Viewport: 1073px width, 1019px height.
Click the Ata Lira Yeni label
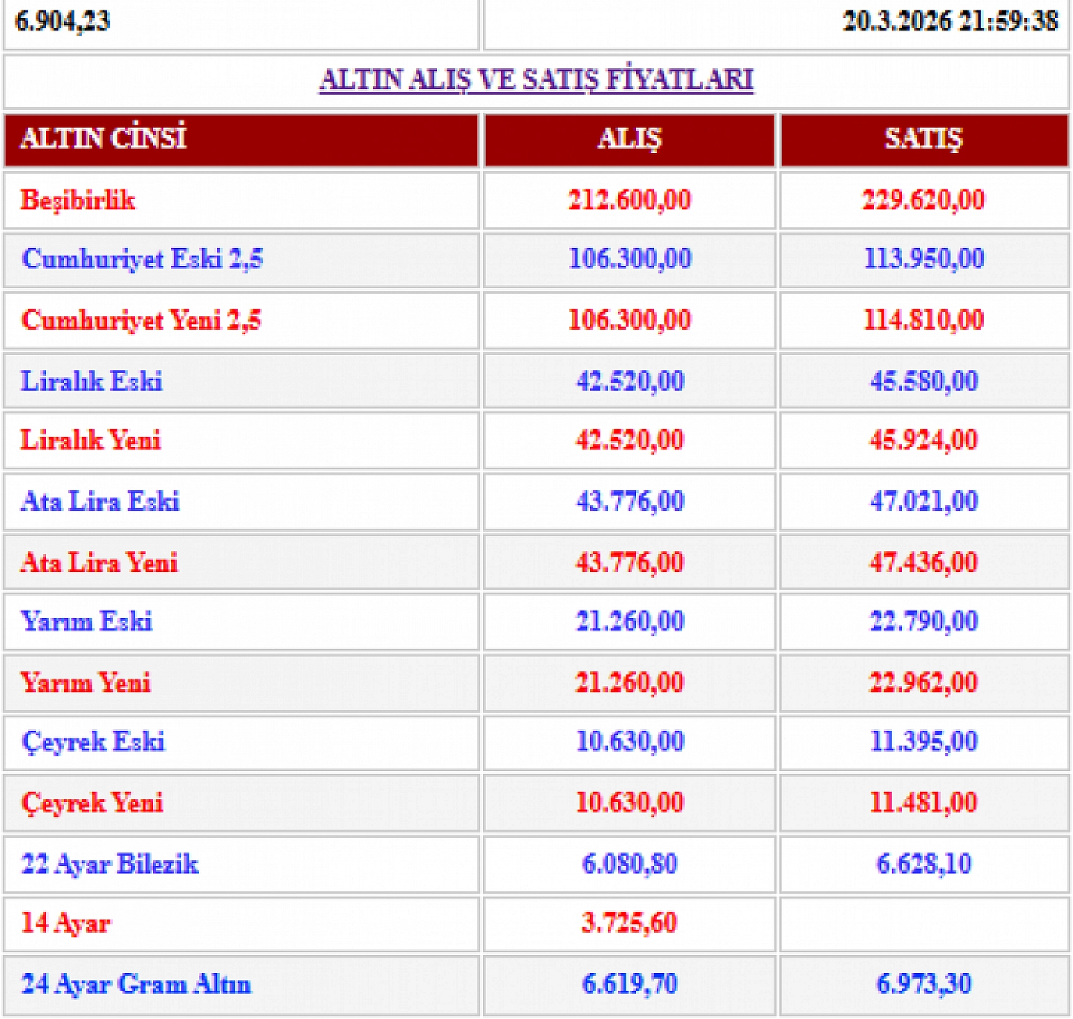pyautogui.click(x=99, y=562)
